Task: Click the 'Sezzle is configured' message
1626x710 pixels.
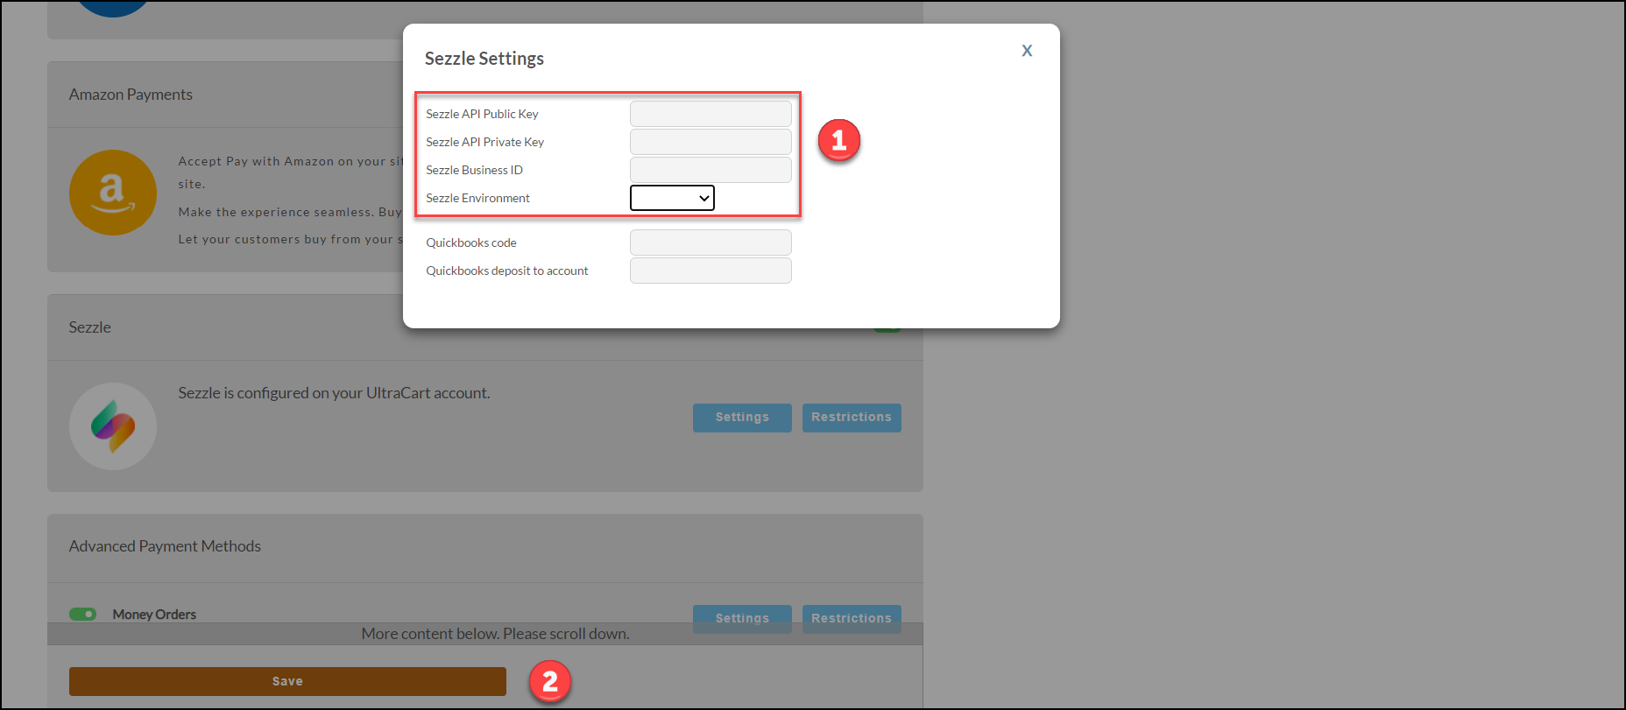Action: point(334,393)
